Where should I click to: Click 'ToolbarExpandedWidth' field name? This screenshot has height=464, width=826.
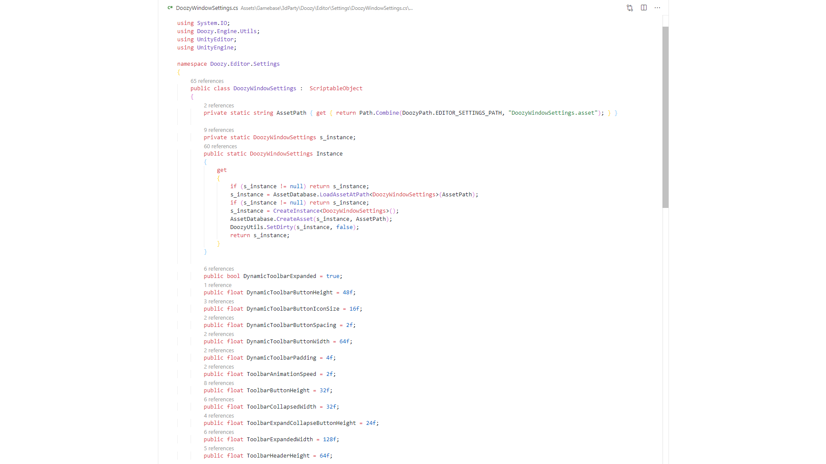[x=280, y=440]
